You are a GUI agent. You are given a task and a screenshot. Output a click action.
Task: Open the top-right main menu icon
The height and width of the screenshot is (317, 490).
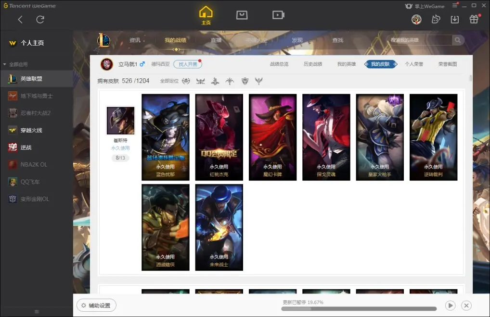(455, 6)
